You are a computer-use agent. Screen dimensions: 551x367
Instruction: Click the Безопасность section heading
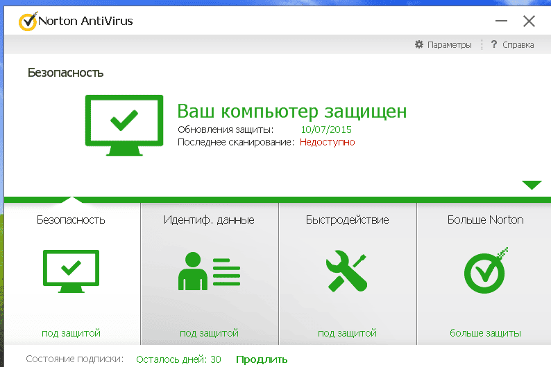click(x=65, y=73)
